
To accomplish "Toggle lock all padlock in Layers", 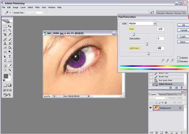I will pyautogui.click(x=166, y=103).
